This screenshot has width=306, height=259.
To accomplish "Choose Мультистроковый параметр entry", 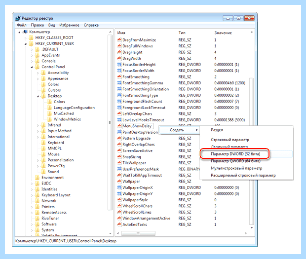I will 236,168.
